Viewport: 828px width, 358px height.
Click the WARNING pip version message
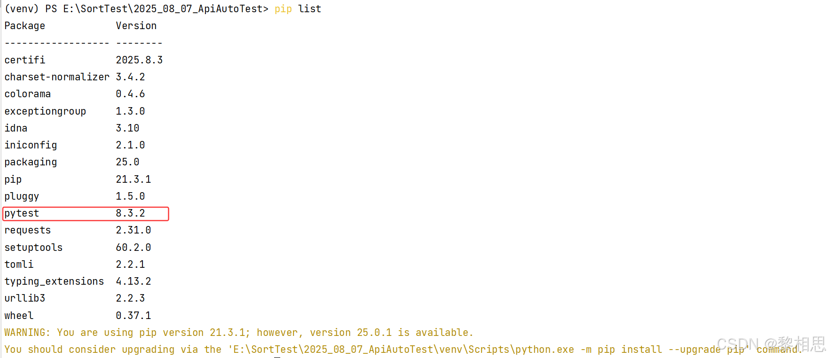[x=239, y=333]
